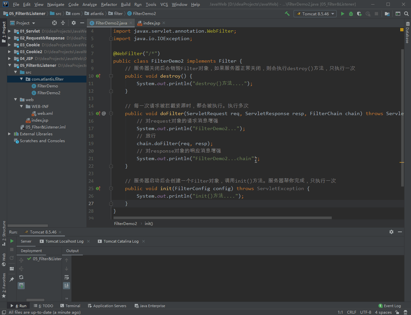Close the FilterDemo2.java editor tab

coord(131,23)
